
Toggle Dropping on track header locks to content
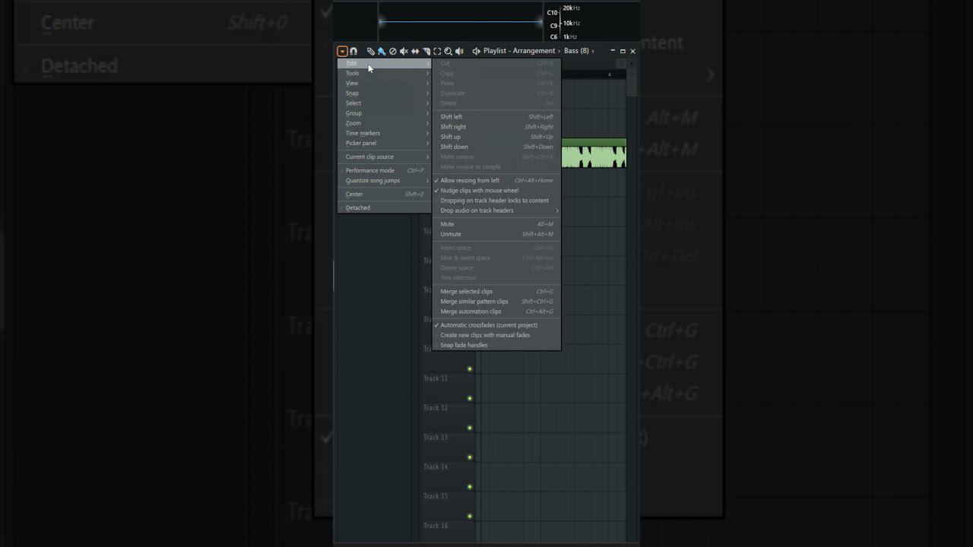(x=496, y=201)
